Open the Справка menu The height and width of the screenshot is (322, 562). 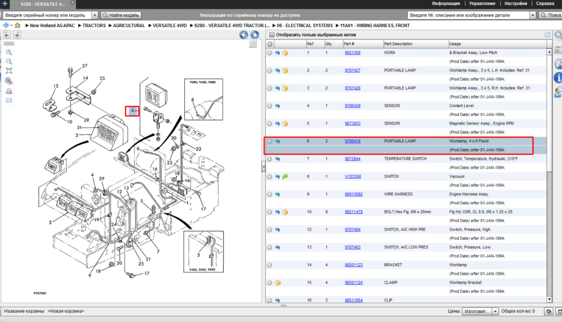tap(545, 3)
